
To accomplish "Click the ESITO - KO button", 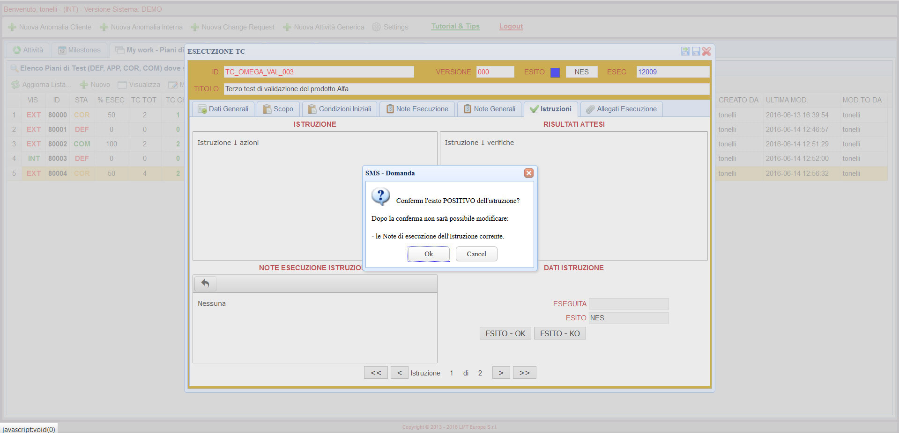I will [x=560, y=333].
